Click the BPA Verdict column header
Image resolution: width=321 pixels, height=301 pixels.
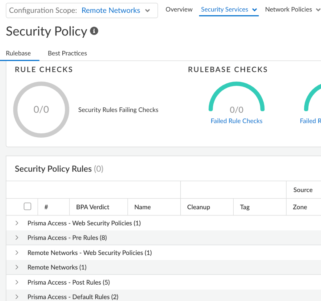click(93, 207)
